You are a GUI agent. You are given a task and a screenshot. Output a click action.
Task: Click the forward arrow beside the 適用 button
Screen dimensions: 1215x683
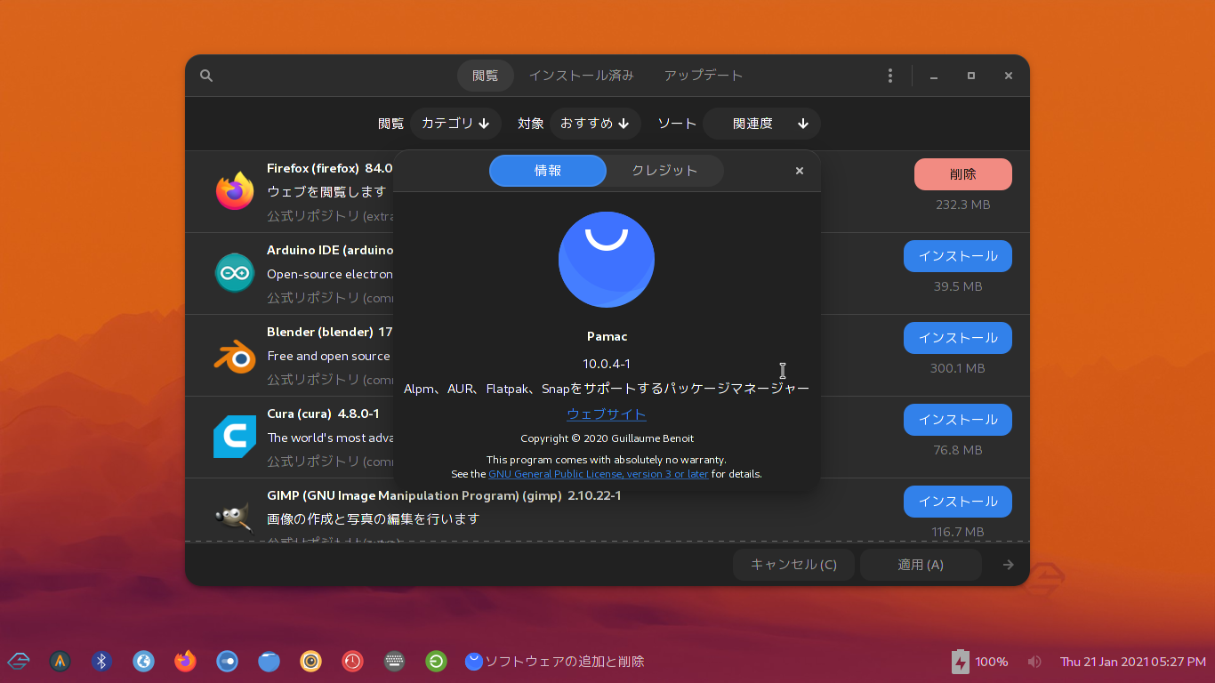1008,565
